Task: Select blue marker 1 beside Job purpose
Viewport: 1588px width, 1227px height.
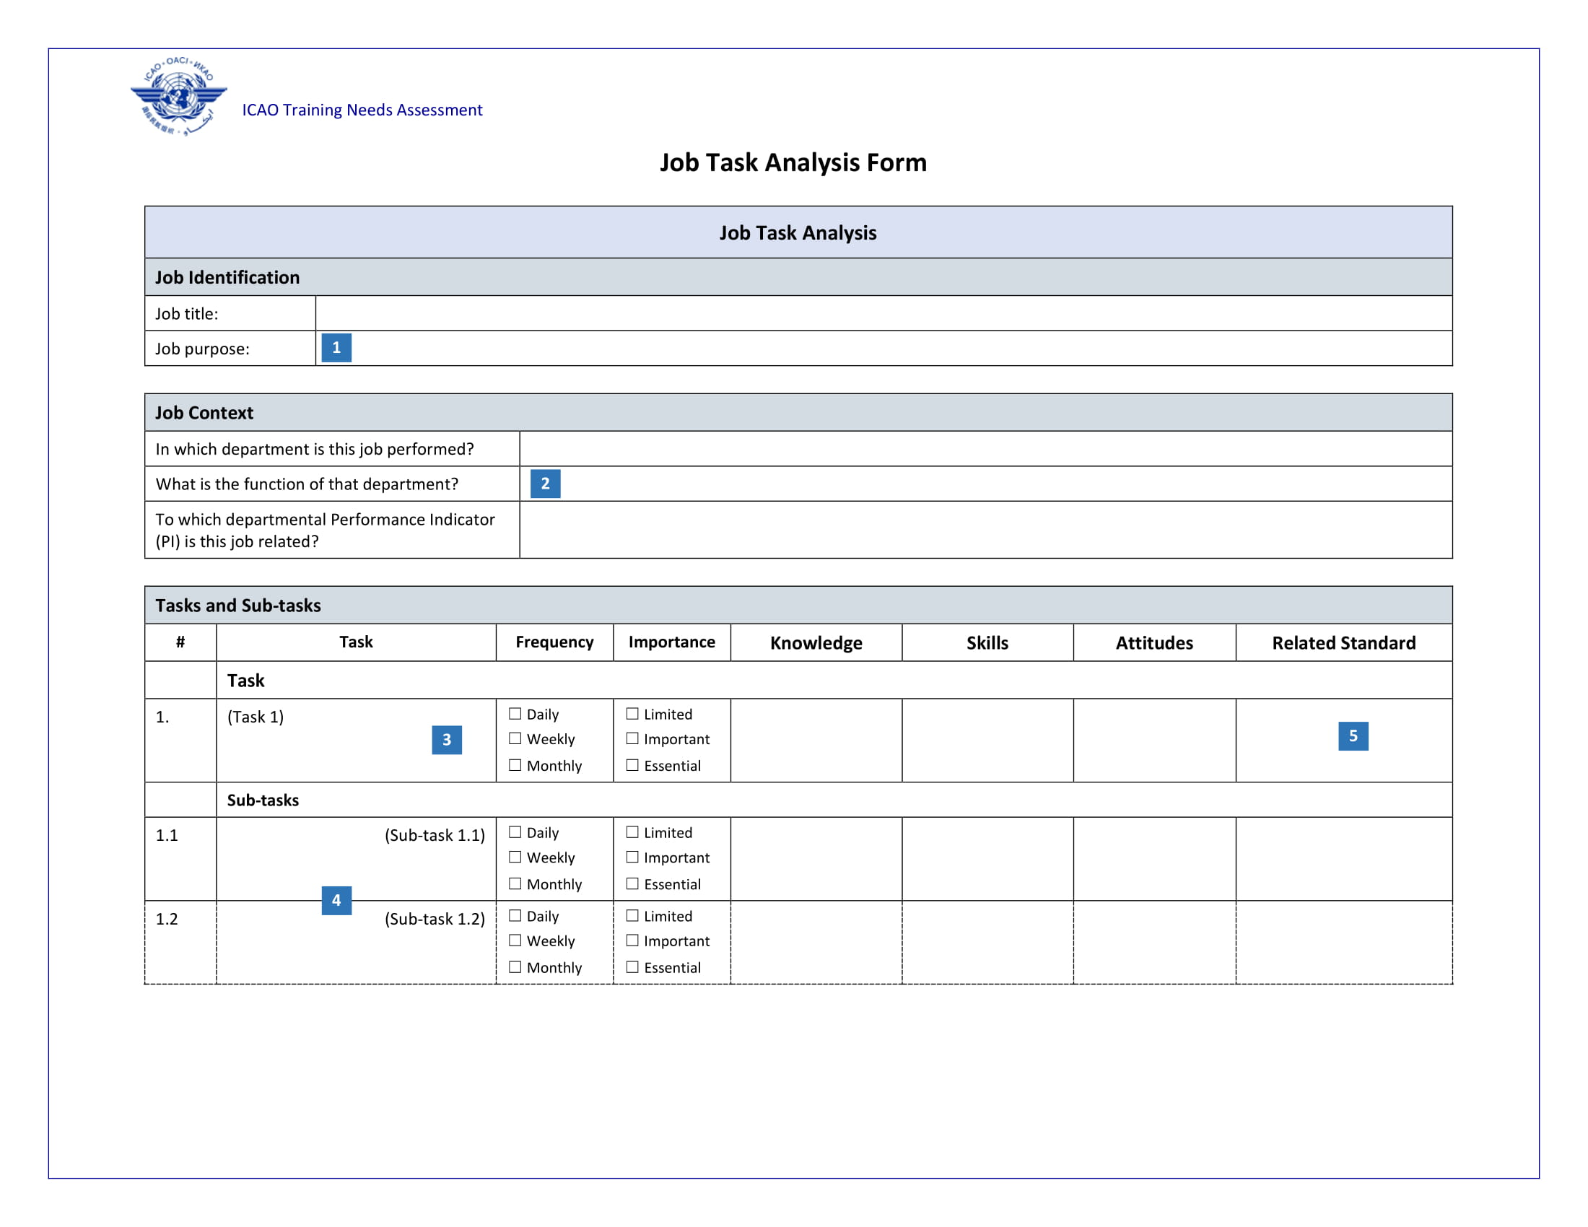Action: [x=336, y=349]
